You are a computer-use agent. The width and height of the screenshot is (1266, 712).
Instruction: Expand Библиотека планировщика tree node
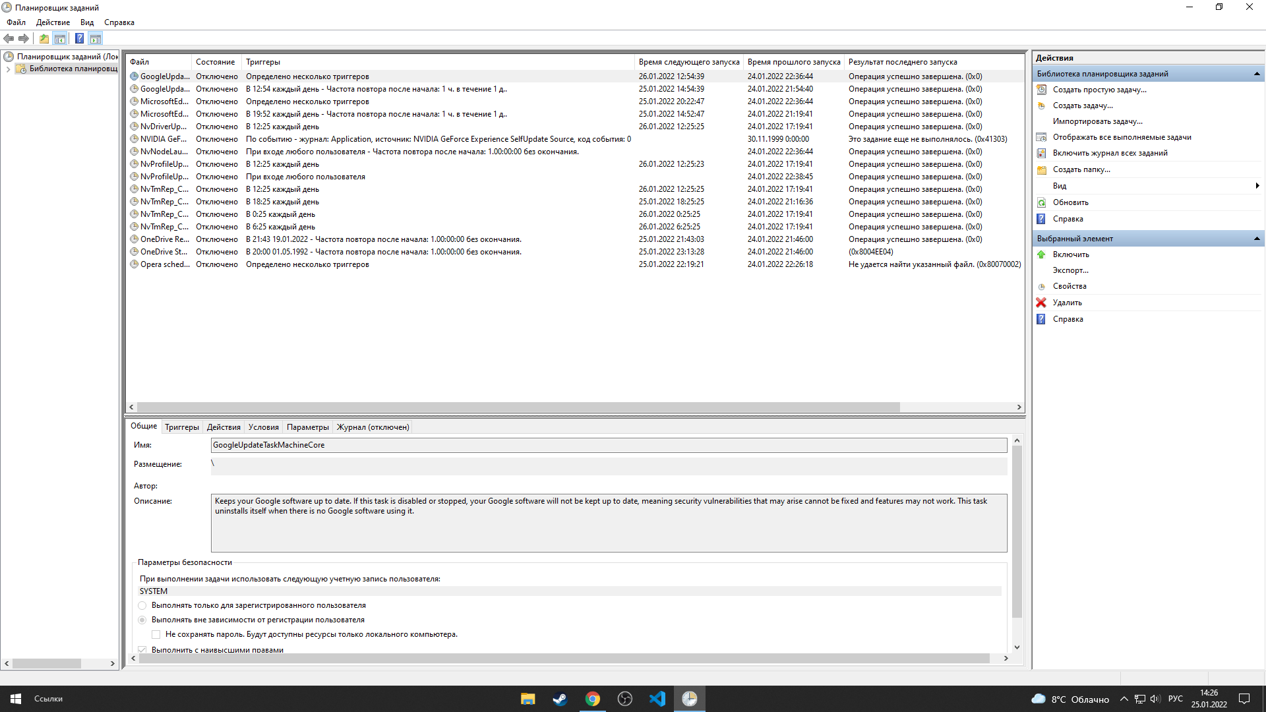(8, 69)
